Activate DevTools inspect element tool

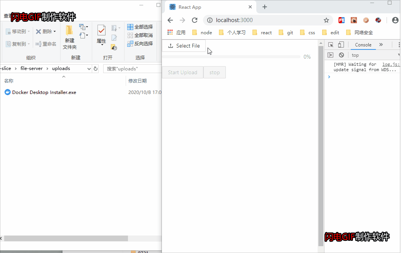pos(331,45)
